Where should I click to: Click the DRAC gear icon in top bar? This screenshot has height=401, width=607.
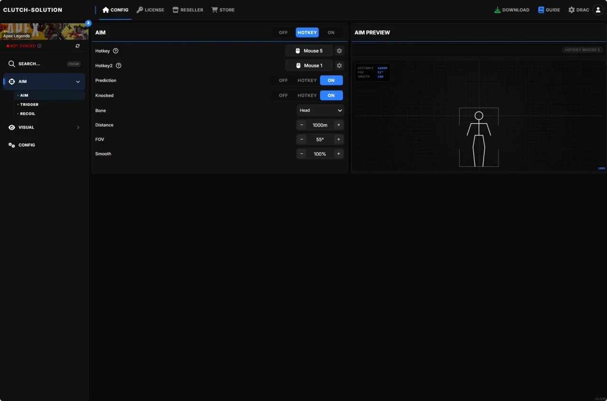[571, 9]
